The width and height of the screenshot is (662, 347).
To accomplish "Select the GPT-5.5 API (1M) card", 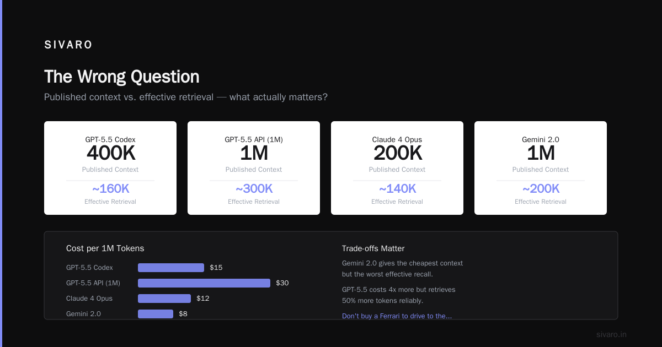I will 254,168.
